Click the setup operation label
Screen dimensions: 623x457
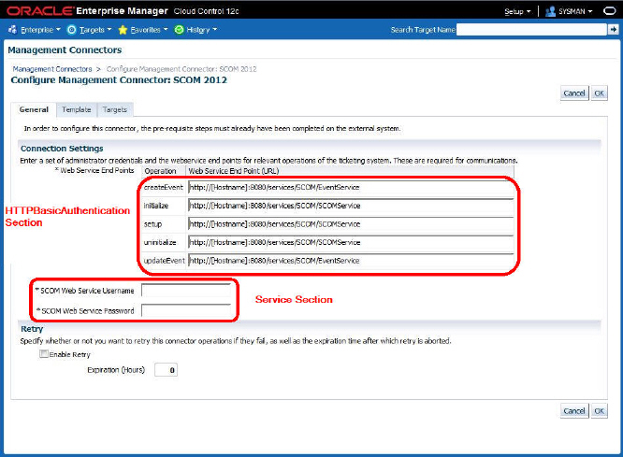tap(152, 224)
